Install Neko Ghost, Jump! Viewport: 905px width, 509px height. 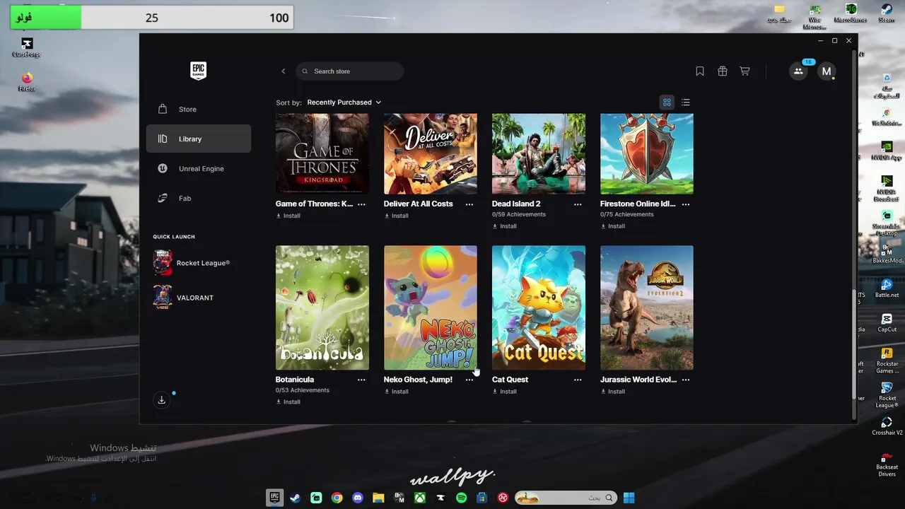click(x=397, y=392)
